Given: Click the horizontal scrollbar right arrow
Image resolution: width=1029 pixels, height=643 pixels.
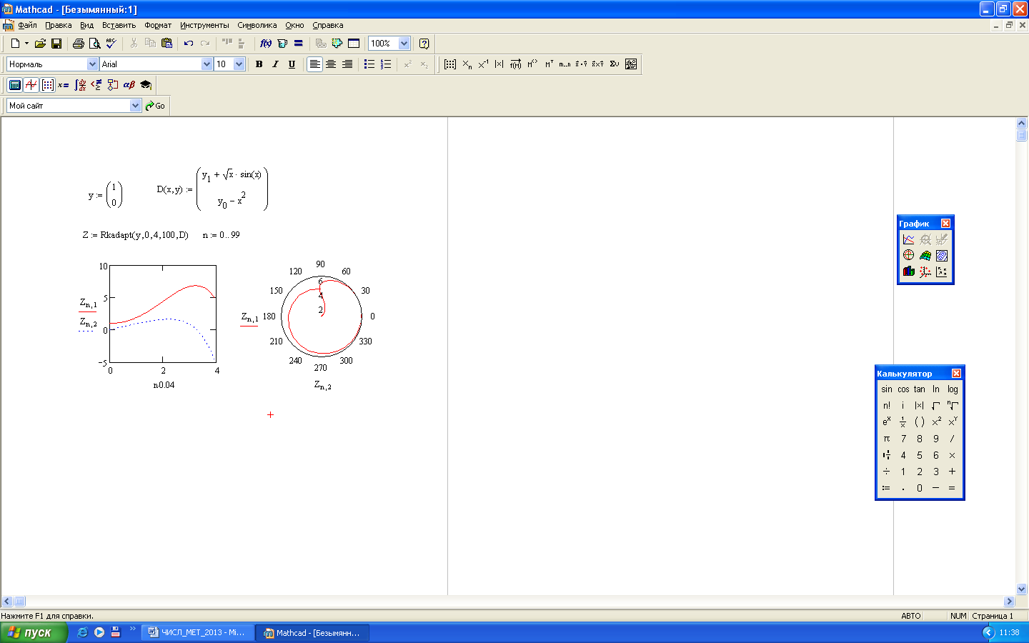Looking at the screenshot, I should tap(1010, 602).
